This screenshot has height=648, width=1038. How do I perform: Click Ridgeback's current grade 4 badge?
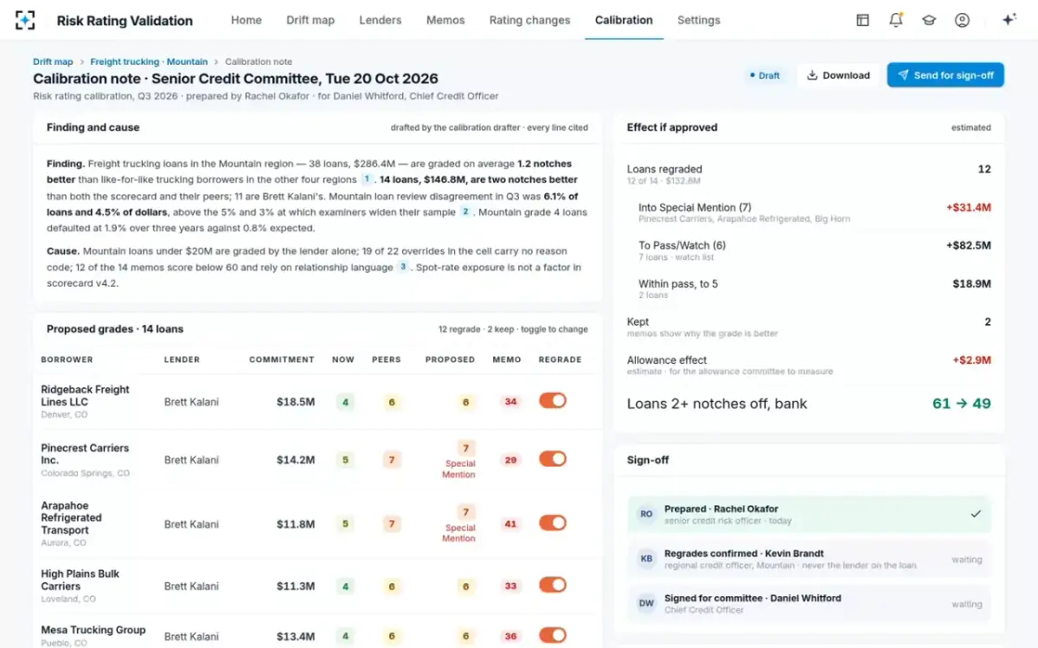tap(345, 402)
